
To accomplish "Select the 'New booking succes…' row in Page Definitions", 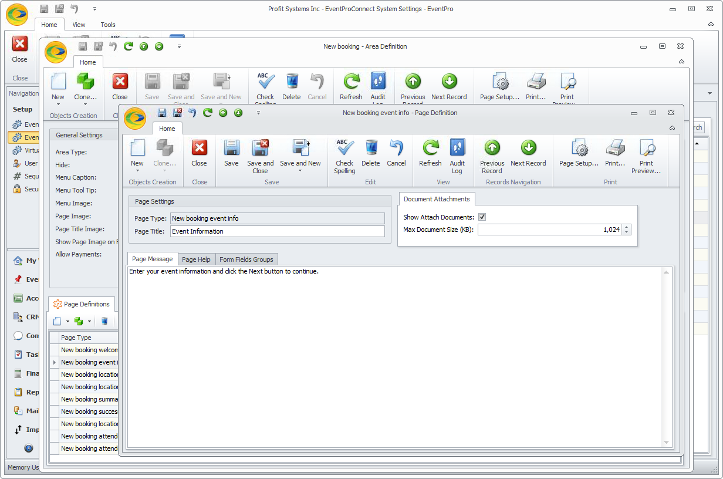I will [89, 411].
